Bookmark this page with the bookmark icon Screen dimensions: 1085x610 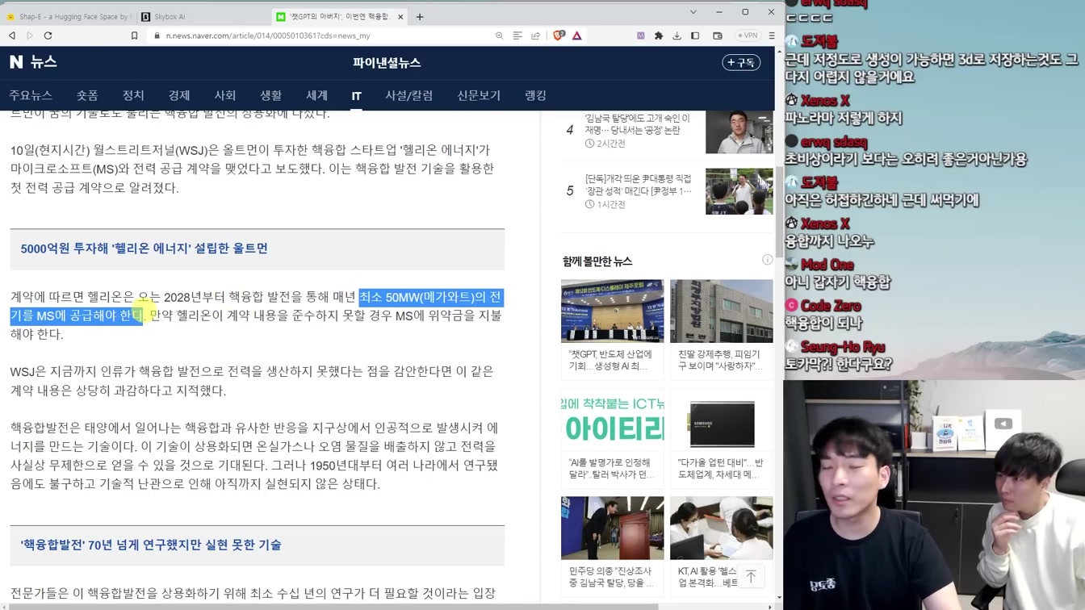pos(134,36)
